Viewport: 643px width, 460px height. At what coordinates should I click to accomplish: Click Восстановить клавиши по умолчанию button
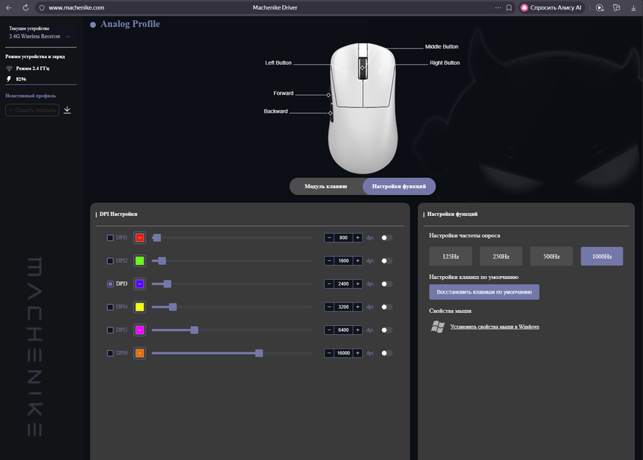(x=484, y=292)
